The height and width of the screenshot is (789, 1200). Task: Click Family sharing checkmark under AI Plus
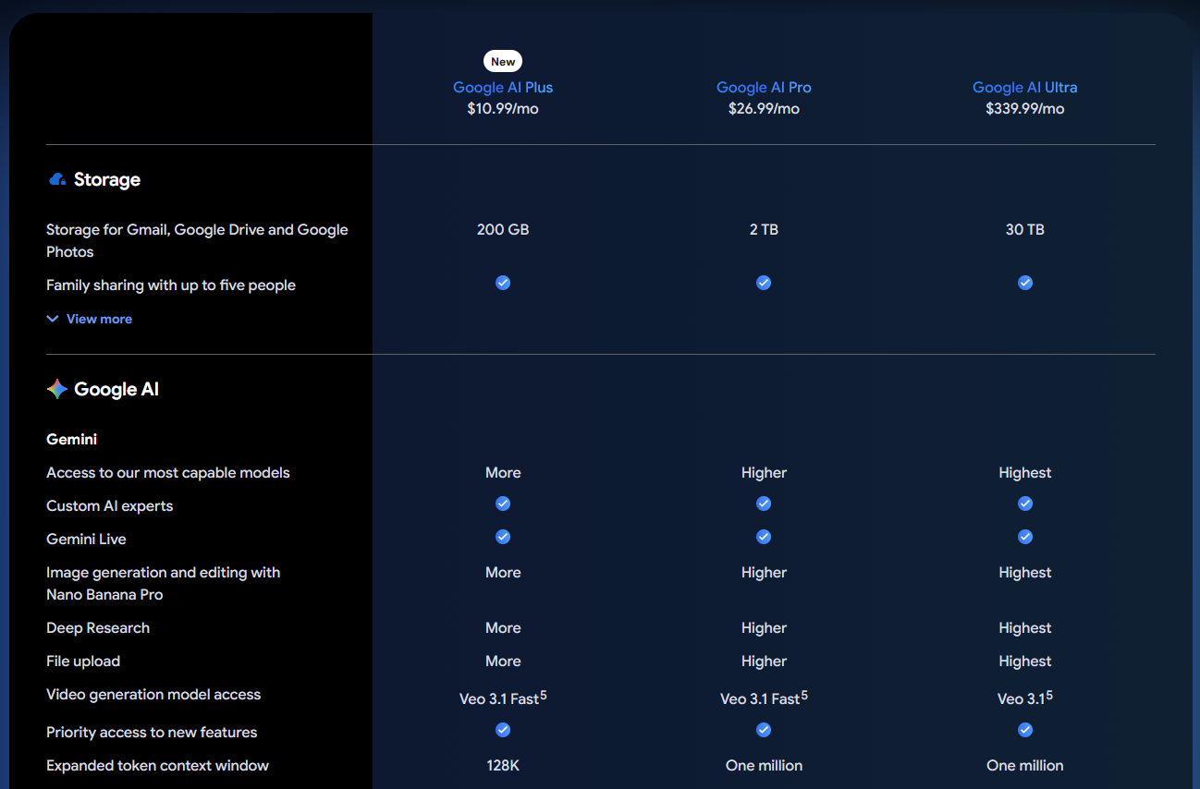[x=503, y=283]
